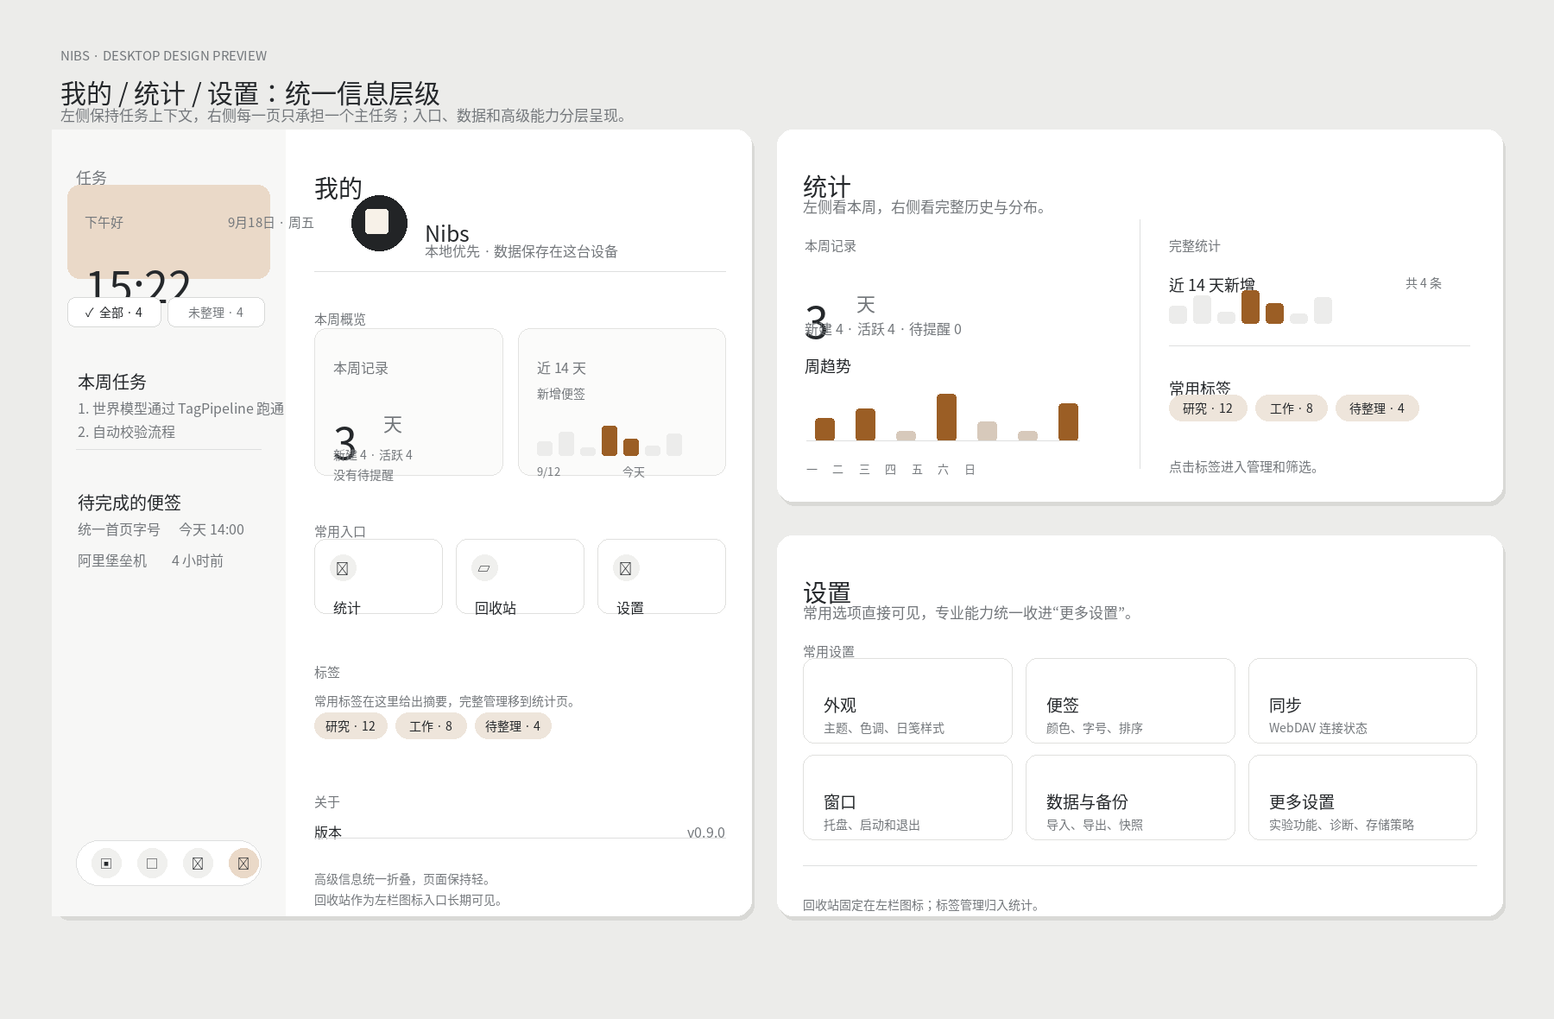Select the 研究 · 12 tag in 我的 page

[x=351, y=726]
